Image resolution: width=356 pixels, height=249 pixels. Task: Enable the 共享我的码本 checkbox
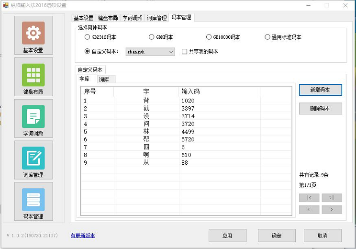pos(185,52)
